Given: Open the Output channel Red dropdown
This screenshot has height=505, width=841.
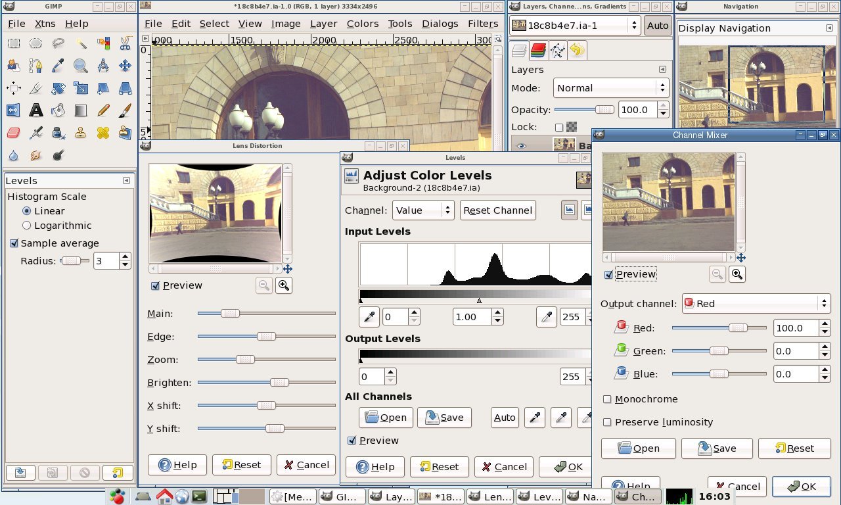Looking at the screenshot, I should click(x=756, y=303).
